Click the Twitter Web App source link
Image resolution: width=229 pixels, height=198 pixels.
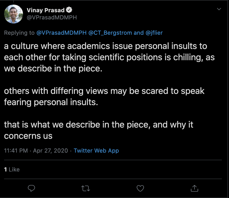[96, 151]
